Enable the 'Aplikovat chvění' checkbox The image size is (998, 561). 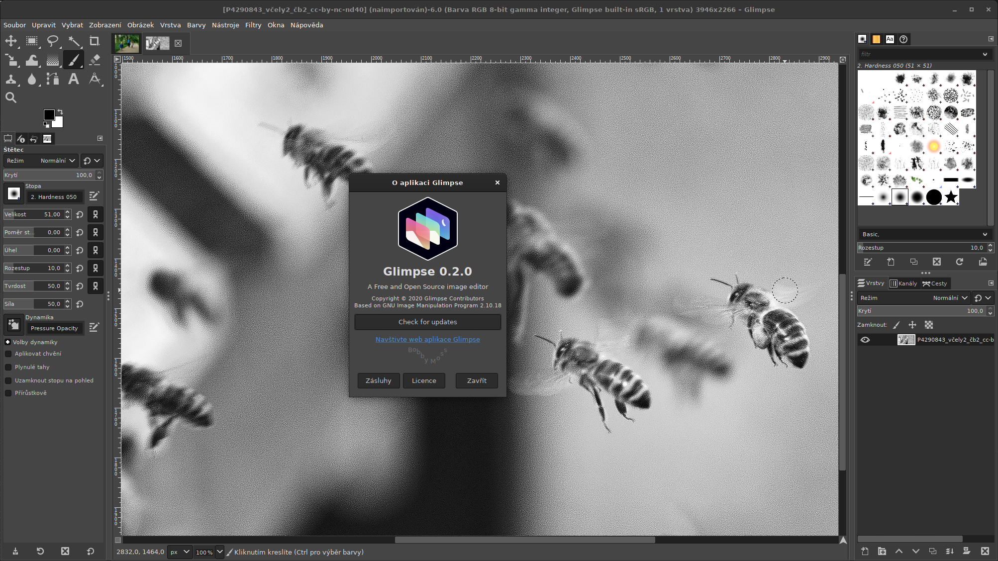[8, 354]
